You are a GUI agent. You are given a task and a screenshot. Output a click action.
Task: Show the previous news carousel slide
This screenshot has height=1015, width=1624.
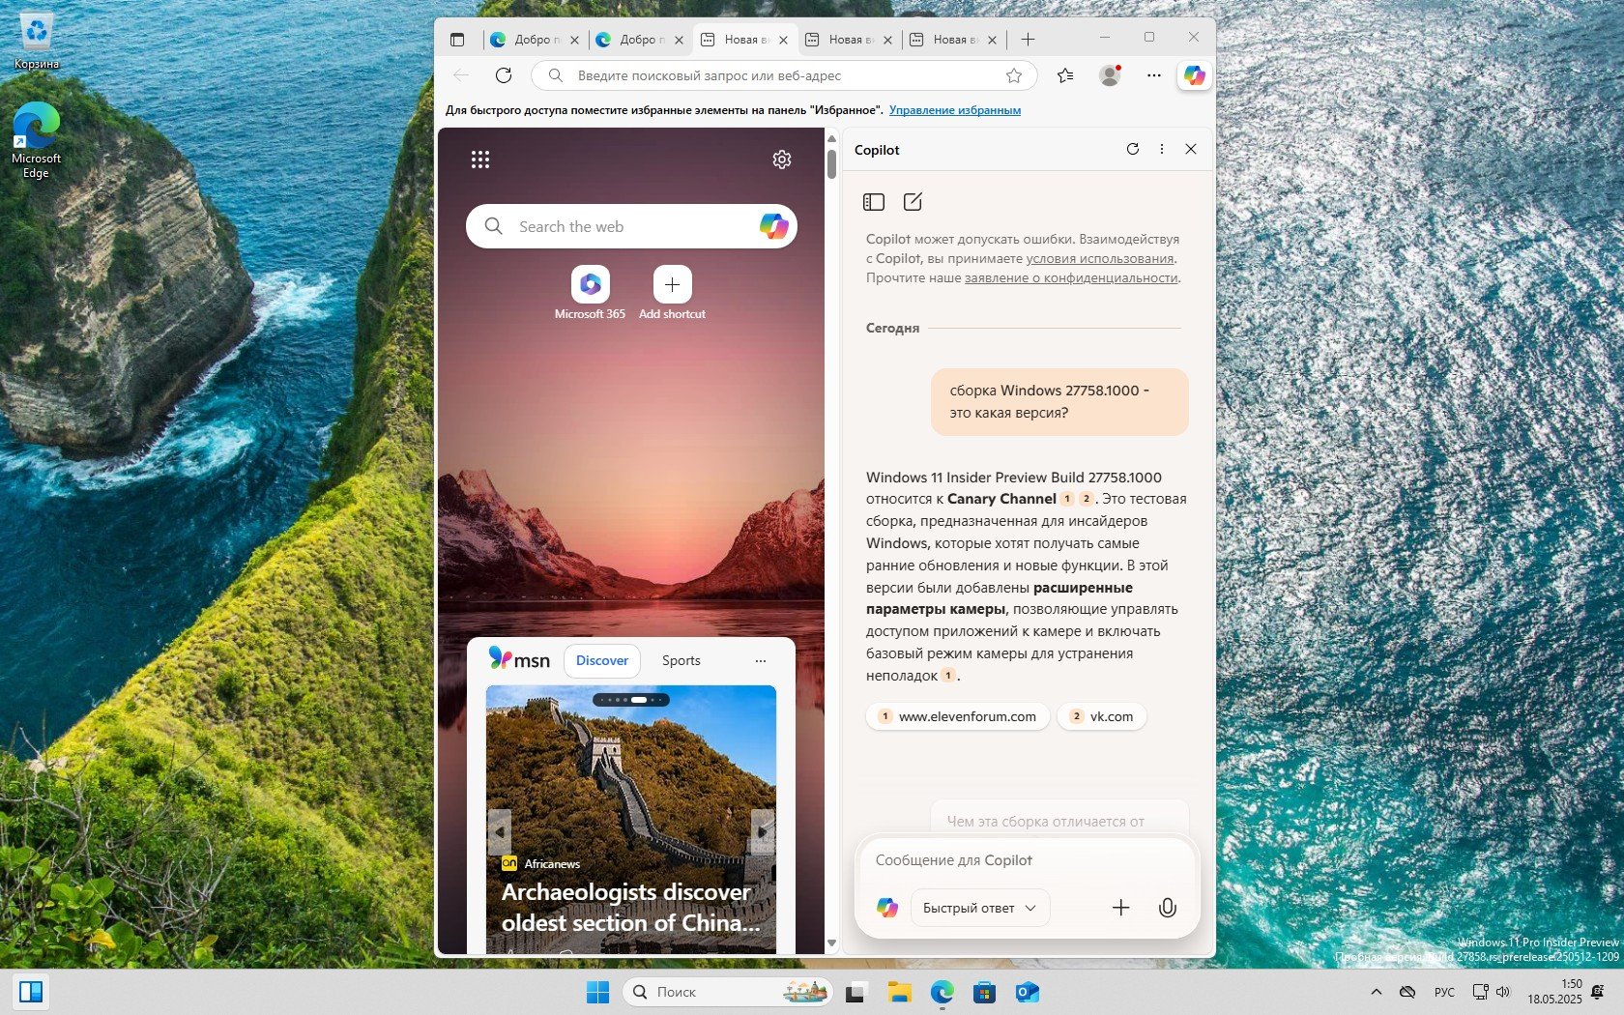click(x=499, y=831)
